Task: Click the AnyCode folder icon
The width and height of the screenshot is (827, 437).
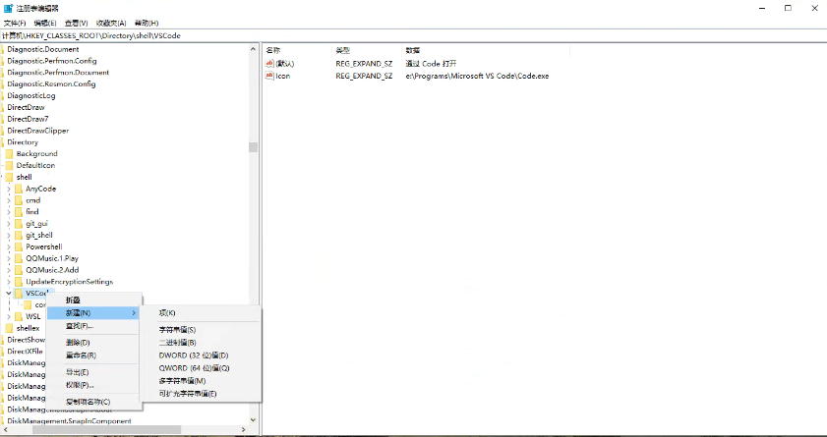Action: coord(19,189)
